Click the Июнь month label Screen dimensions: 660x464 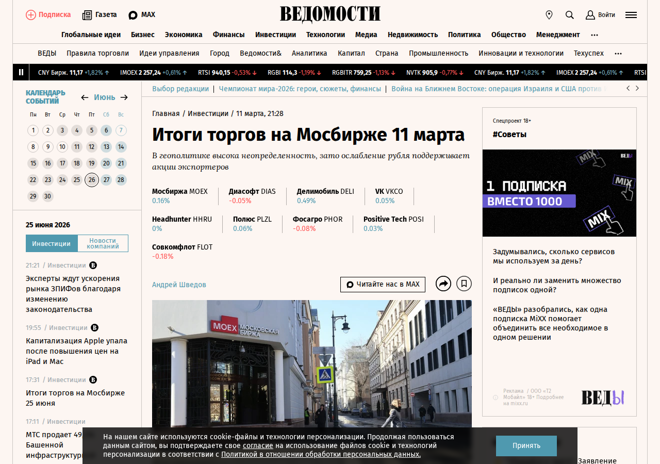105,97
